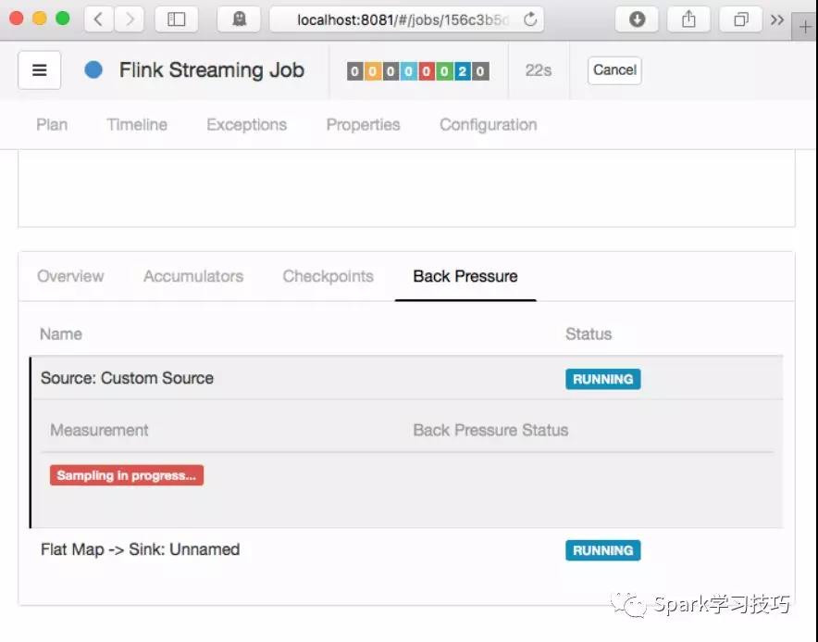Minimize the window with yellow button
The image size is (818, 642).
tap(40, 19)
